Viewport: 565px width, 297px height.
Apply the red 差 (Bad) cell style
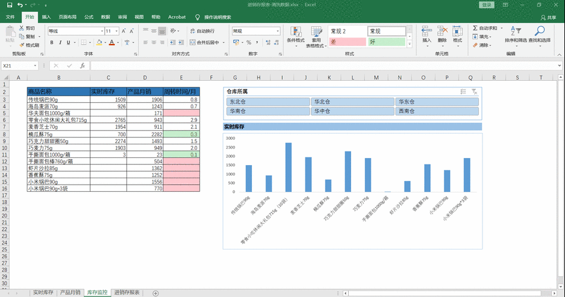pos(347,42)
